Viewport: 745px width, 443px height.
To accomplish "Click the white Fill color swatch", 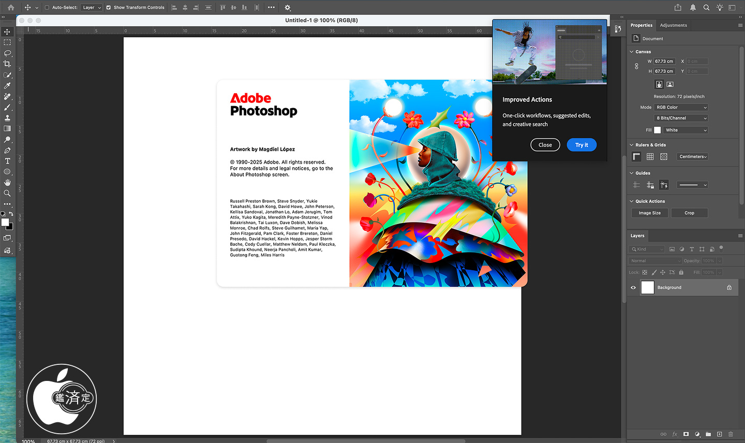I will [657, 130].
